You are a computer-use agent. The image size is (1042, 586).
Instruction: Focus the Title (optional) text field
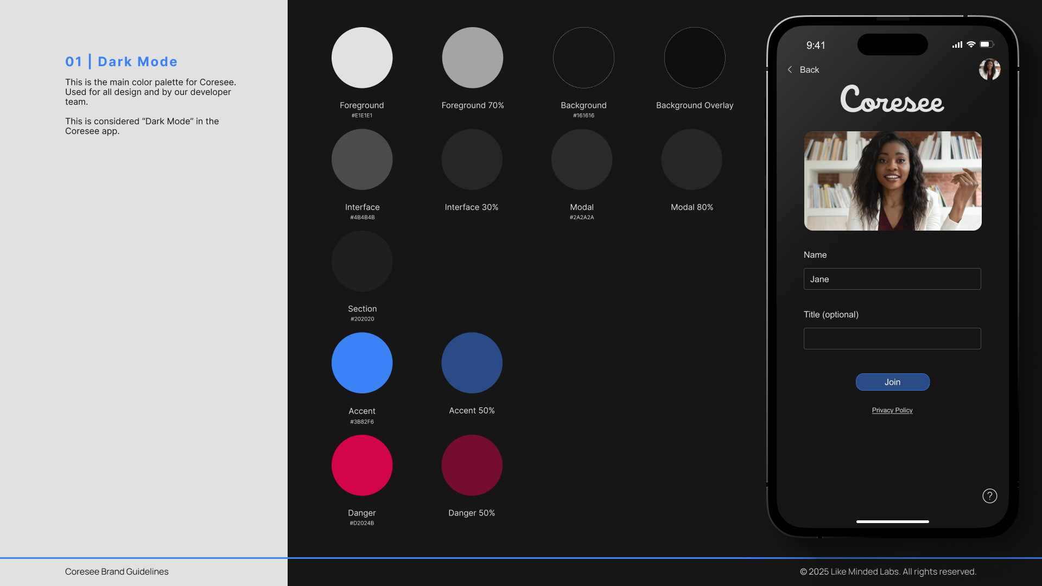pyautogui.click(x=892, y=339)
